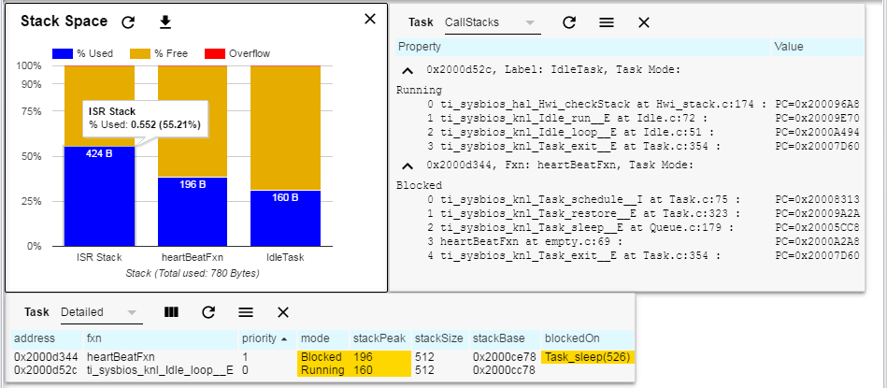Collapse the IdleTask call stack
This screenshot has height=388, width=887.
407,71
